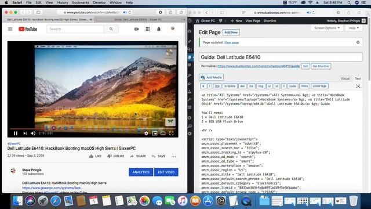
Task: Click Get Shortlink button
Action: tap(321, 66)
